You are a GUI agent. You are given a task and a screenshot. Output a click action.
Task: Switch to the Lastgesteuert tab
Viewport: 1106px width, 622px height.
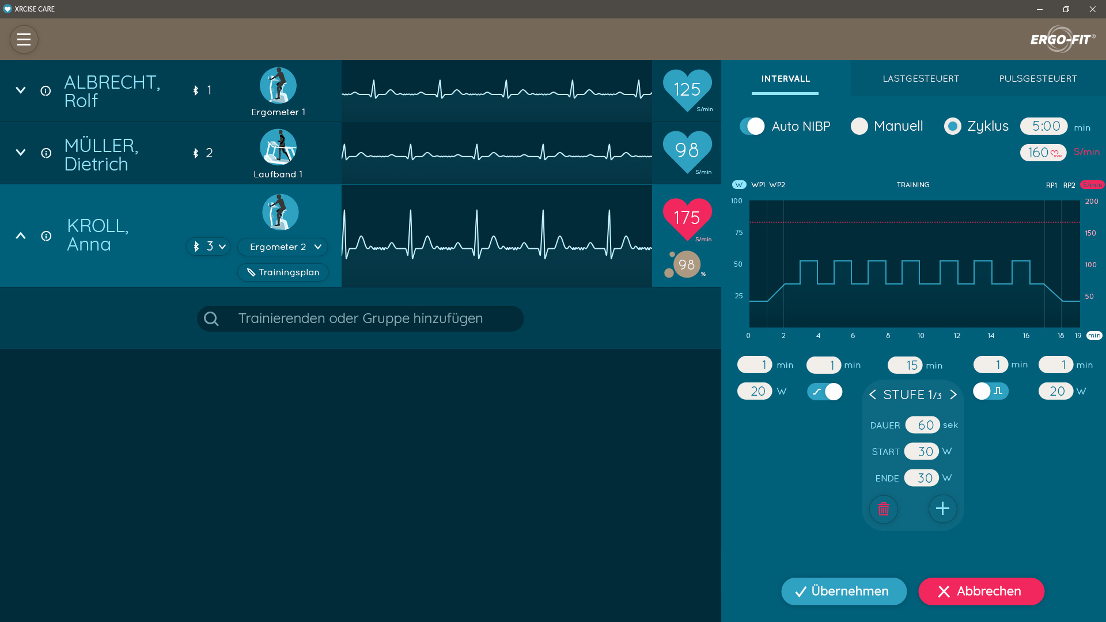pyautogui.click(x=921, y=79)
